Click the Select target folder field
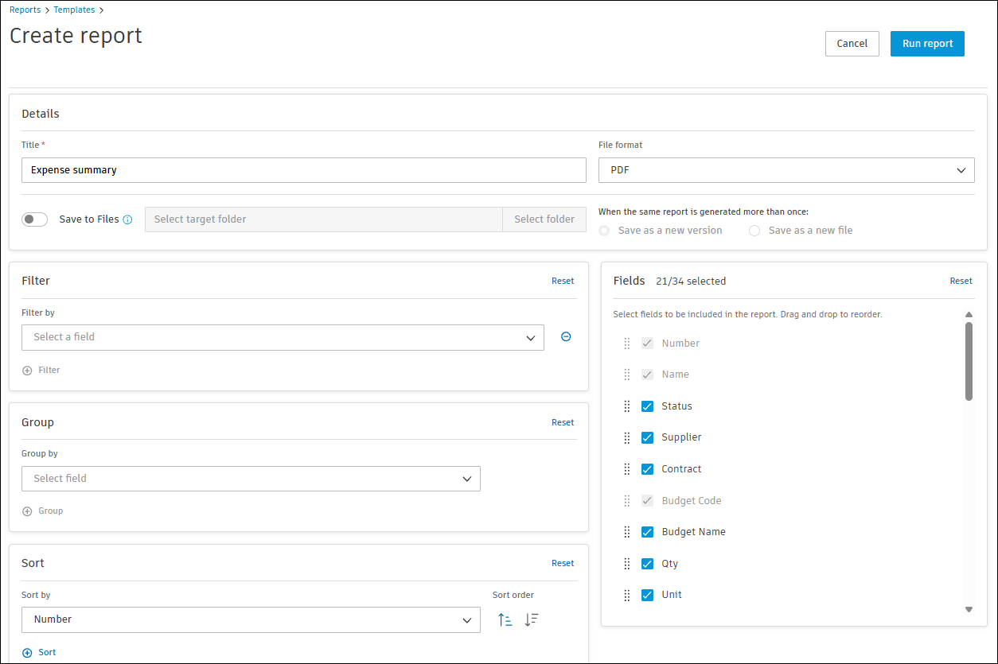Viewport: 998px width, 664px height. tap(324, 219)
